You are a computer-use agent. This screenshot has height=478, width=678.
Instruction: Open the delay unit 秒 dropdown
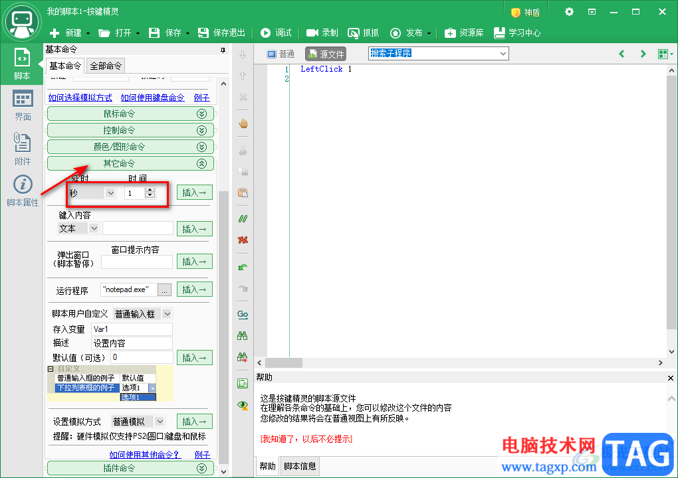[110, 193]
